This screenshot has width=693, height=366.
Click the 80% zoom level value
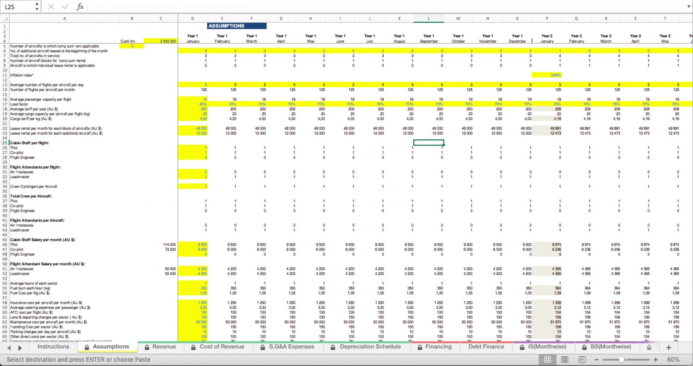(673, 360)
